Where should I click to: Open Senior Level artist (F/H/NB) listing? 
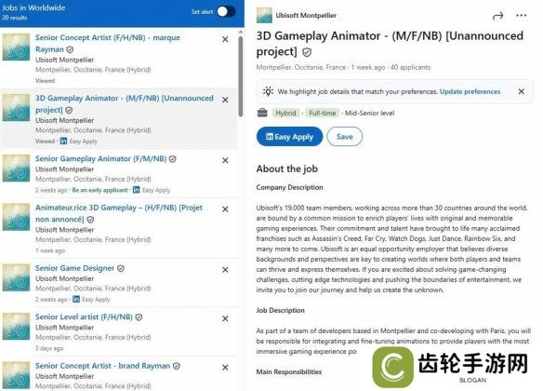point(84,317)
